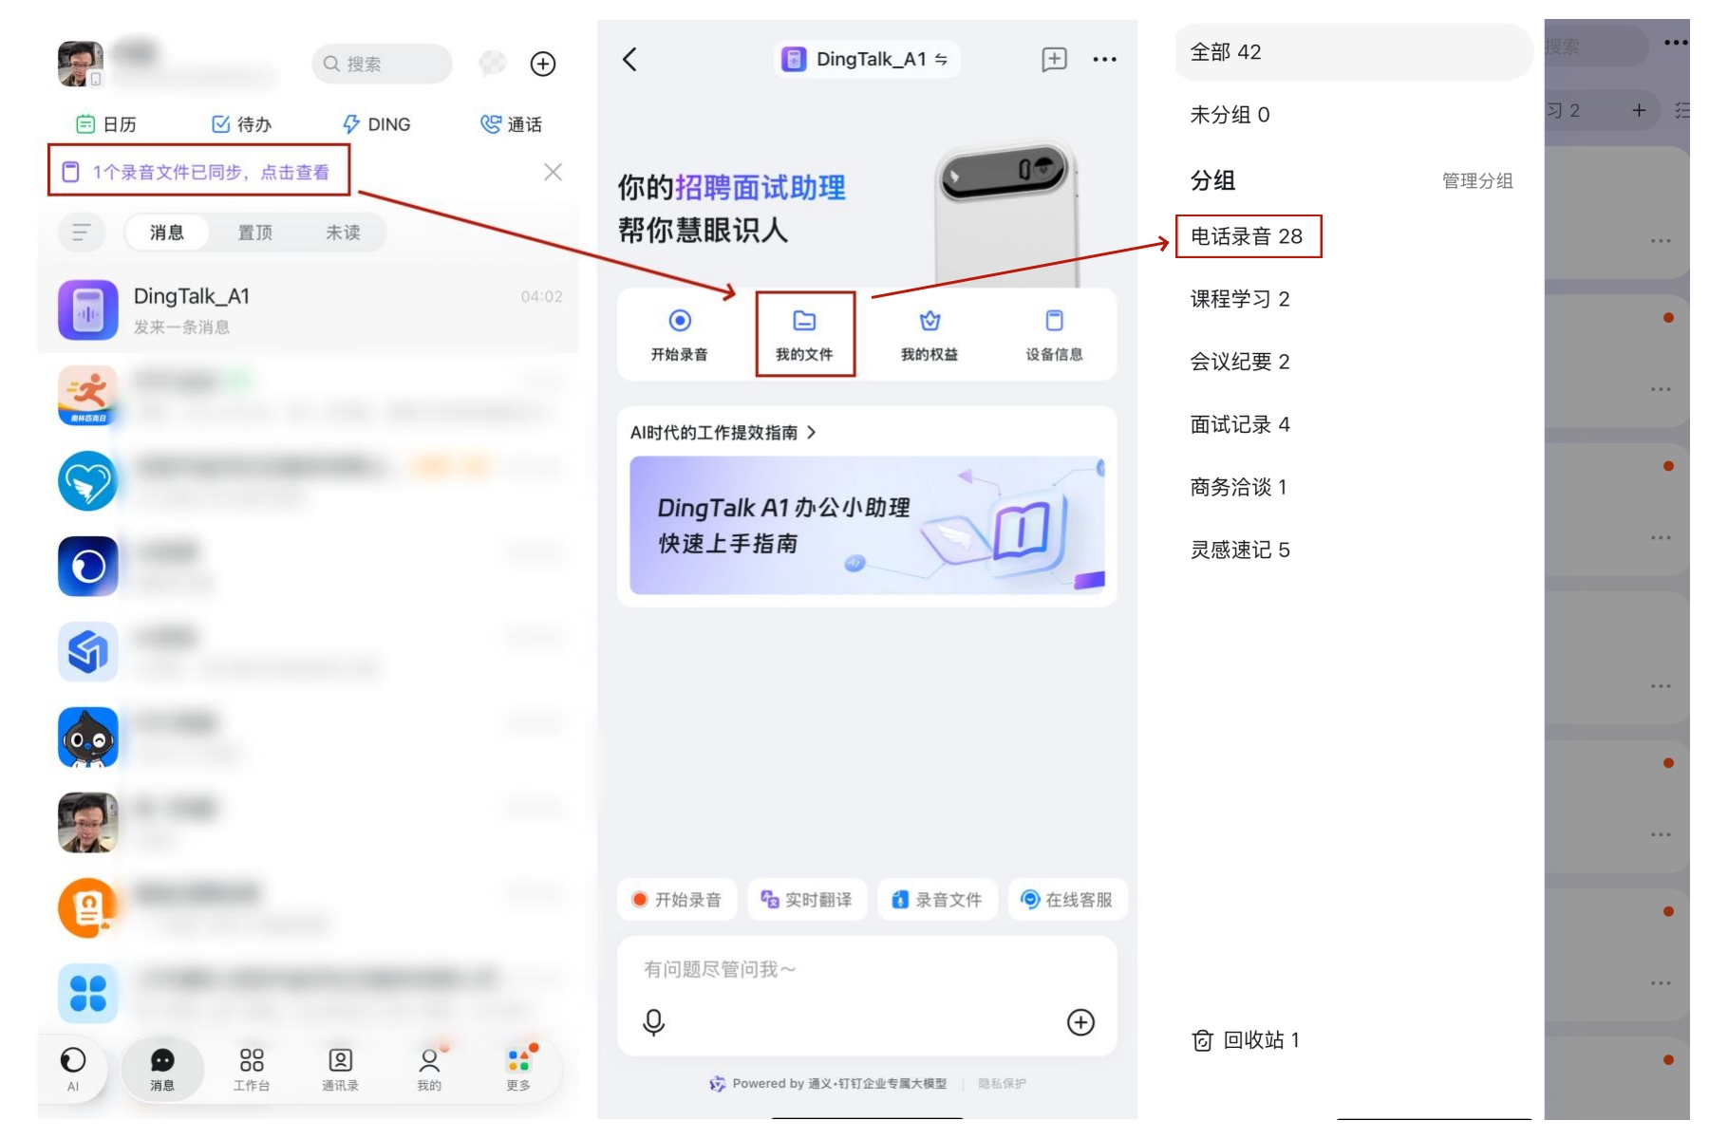Tap the 录音文件 quick action chip
1709x1139 pixels.
coord(938,900)
